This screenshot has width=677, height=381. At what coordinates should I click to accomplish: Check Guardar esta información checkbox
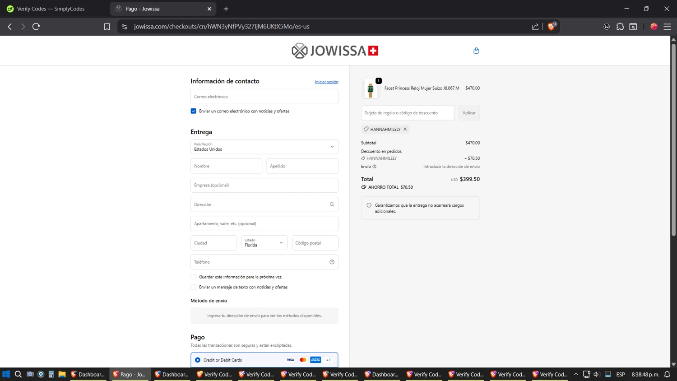[193, 277]
